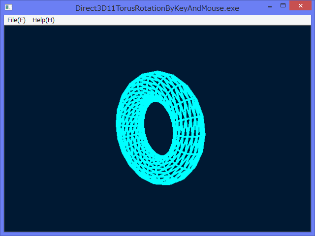
Task: Minimize the torus rotation window
Action: pyautogui.click(x=270, y=6)
